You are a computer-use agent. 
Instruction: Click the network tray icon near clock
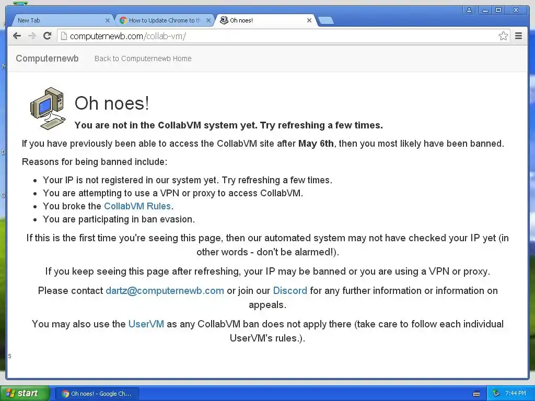pos(496,394)
